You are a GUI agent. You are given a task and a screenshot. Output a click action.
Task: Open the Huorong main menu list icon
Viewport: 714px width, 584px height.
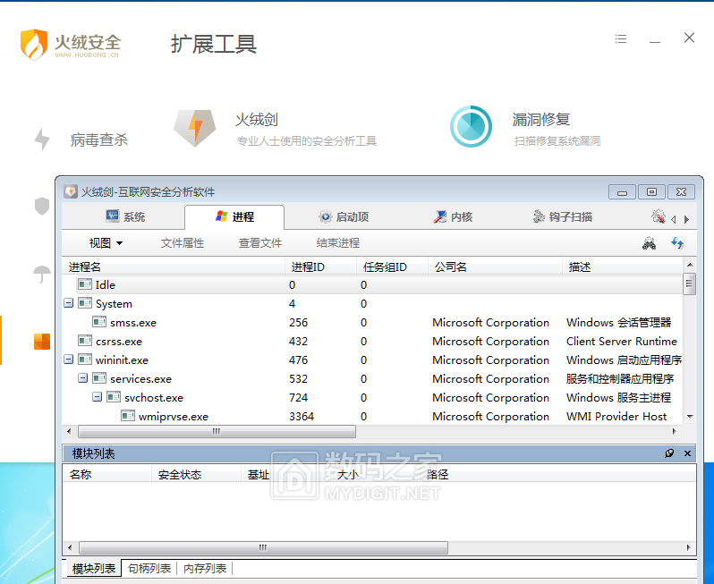621,39
